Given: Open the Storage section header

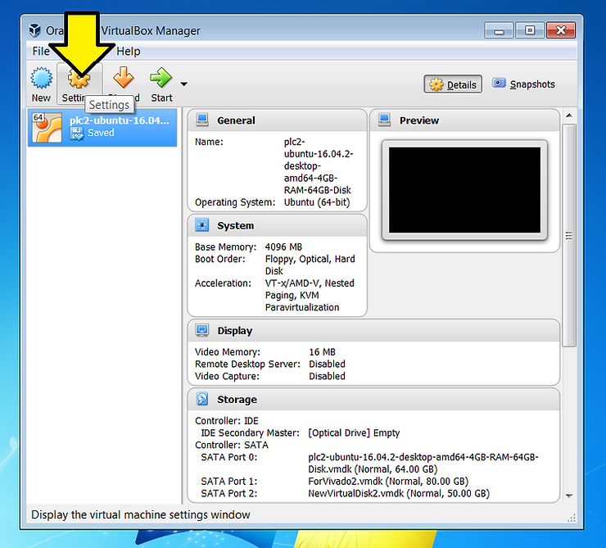Looking at the screenshot, I should pos(373,400).
